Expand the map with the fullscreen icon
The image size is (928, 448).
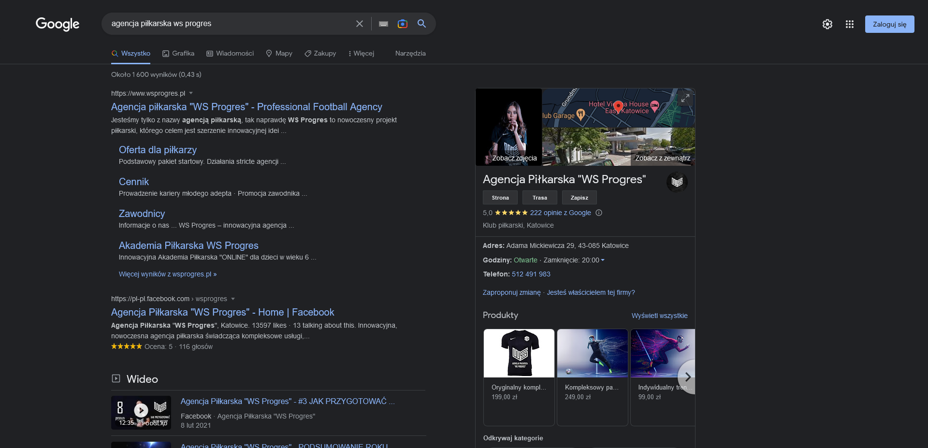pos(685,99)
